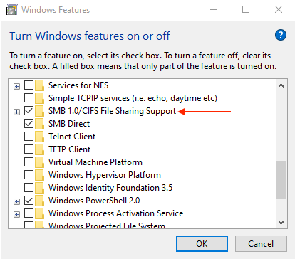Click OK to apply feature changes
The width and height of the screenshot is (295, 259).
(202, 243)
